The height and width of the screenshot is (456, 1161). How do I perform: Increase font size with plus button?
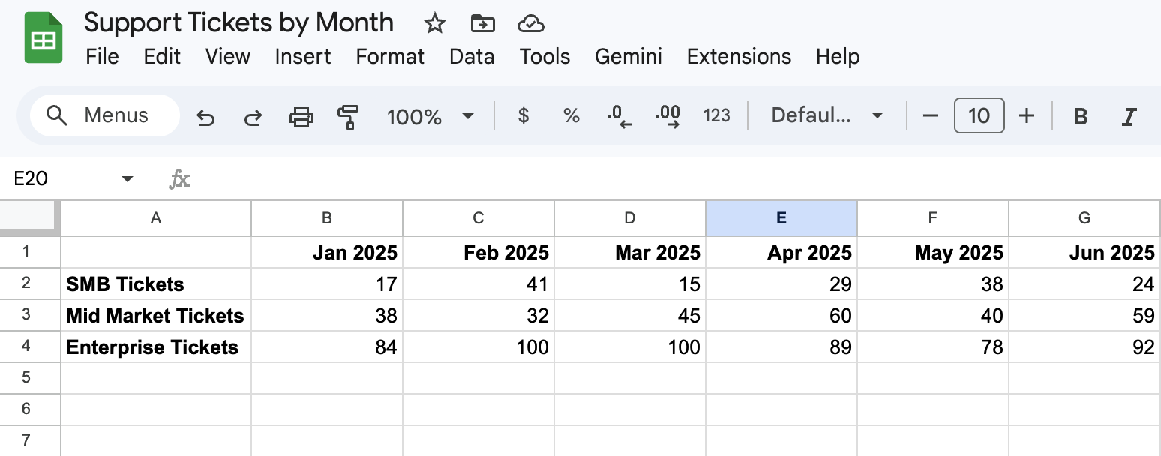[1027, 115]
